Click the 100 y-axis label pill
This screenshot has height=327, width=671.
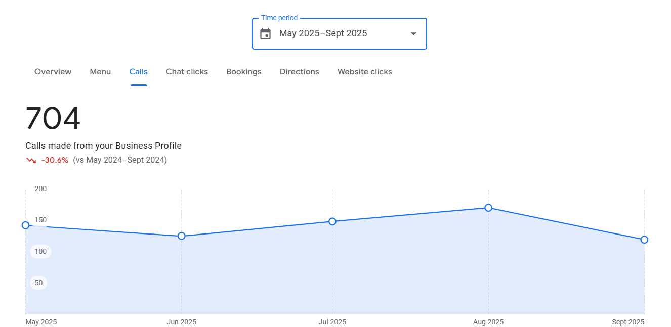(x=40, y=251)
